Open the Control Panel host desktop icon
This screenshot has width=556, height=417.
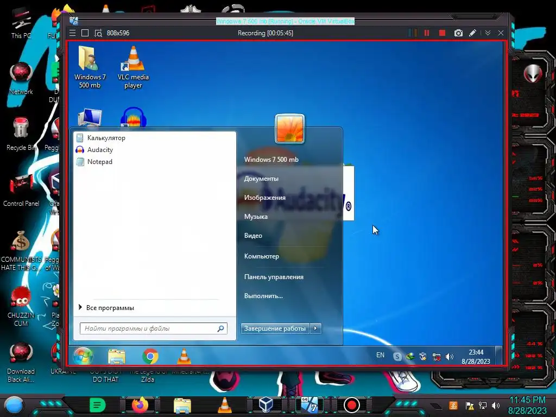click(21, 191)
